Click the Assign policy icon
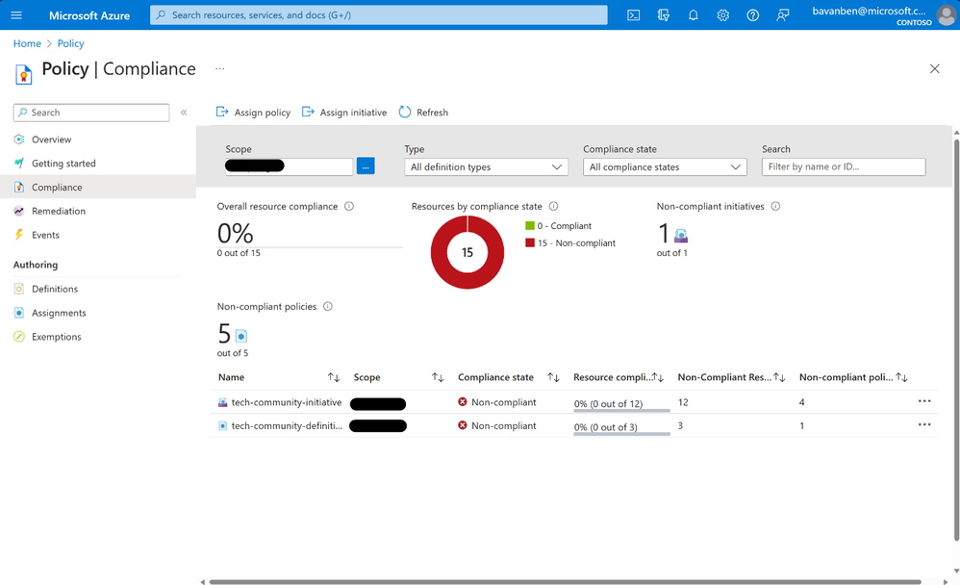The image size is (960, 585). 222,112
